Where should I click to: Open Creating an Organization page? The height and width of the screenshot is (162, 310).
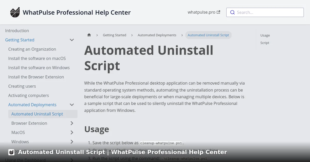coord(32,49)
